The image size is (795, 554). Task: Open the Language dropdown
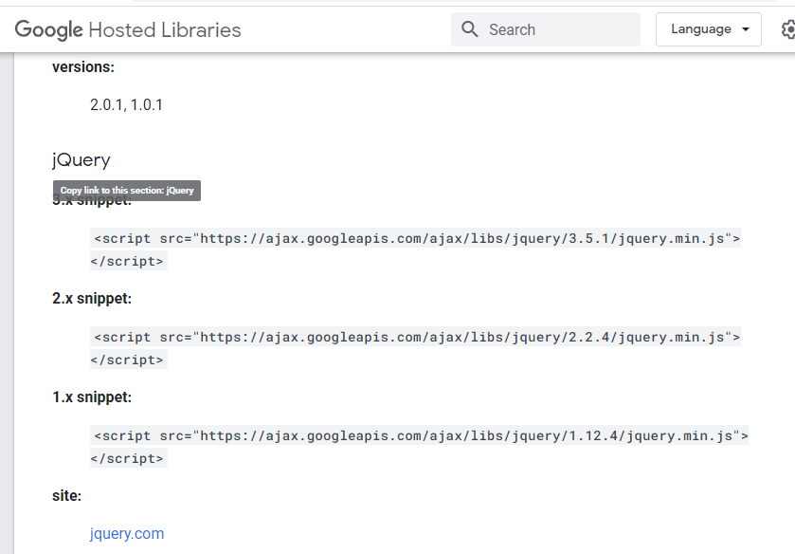[709, 29]
